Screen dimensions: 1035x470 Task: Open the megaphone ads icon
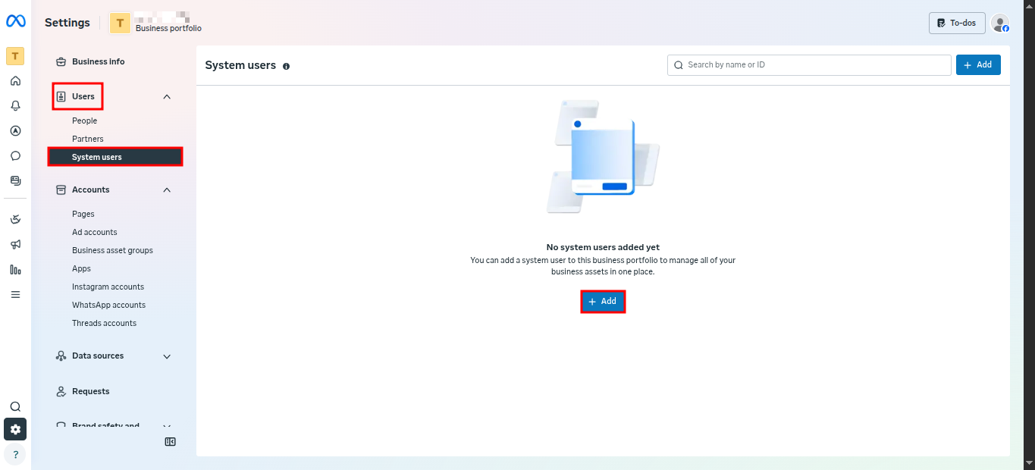click(15, 244)
